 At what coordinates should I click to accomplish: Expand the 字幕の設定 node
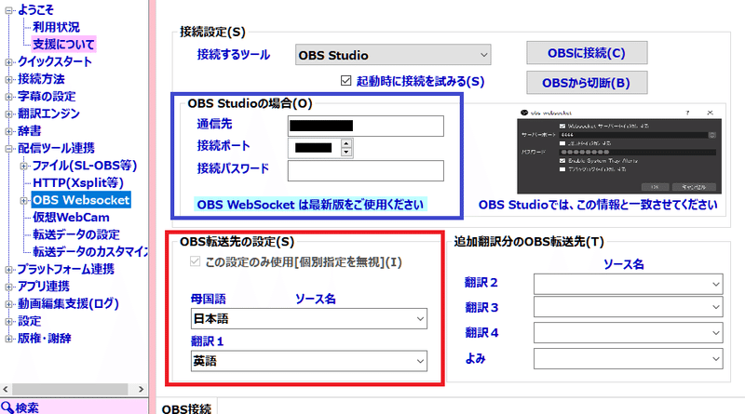pos(8,97)
